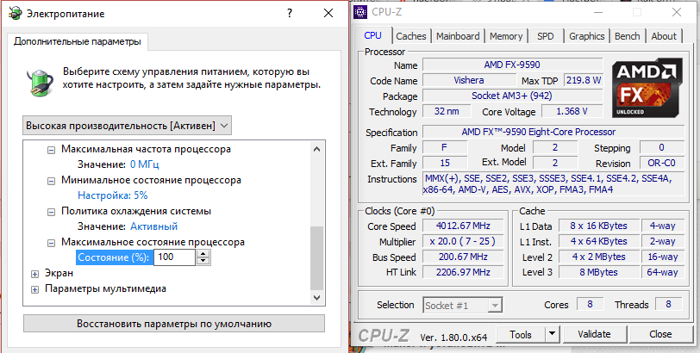Click the 8 MBytes Level 3 cache value
Viewport: 700px width, 353px height.
598,272
